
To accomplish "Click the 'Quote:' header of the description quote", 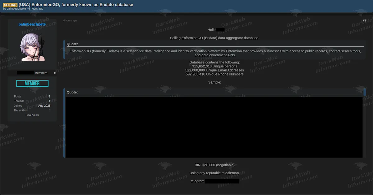I will (x=72, y=44).
